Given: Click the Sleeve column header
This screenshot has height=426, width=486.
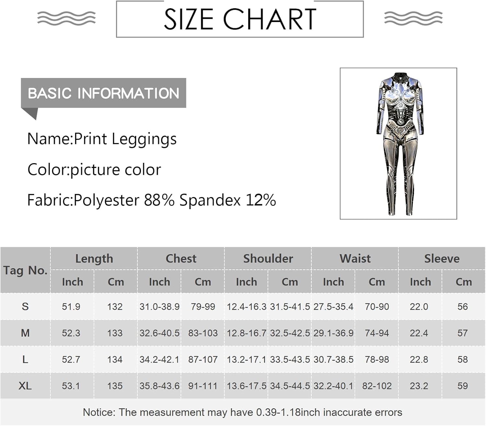Looking at the screenshot, I should (x=442, y=259).
